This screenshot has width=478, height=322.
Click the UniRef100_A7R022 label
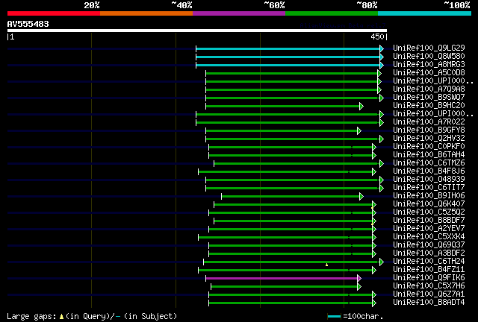click(x=429, y=121)
